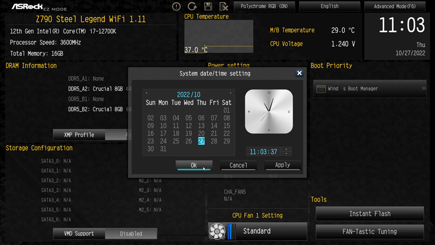
Task: Select day 10 in the calendar
Action: (x=163, y=126)
